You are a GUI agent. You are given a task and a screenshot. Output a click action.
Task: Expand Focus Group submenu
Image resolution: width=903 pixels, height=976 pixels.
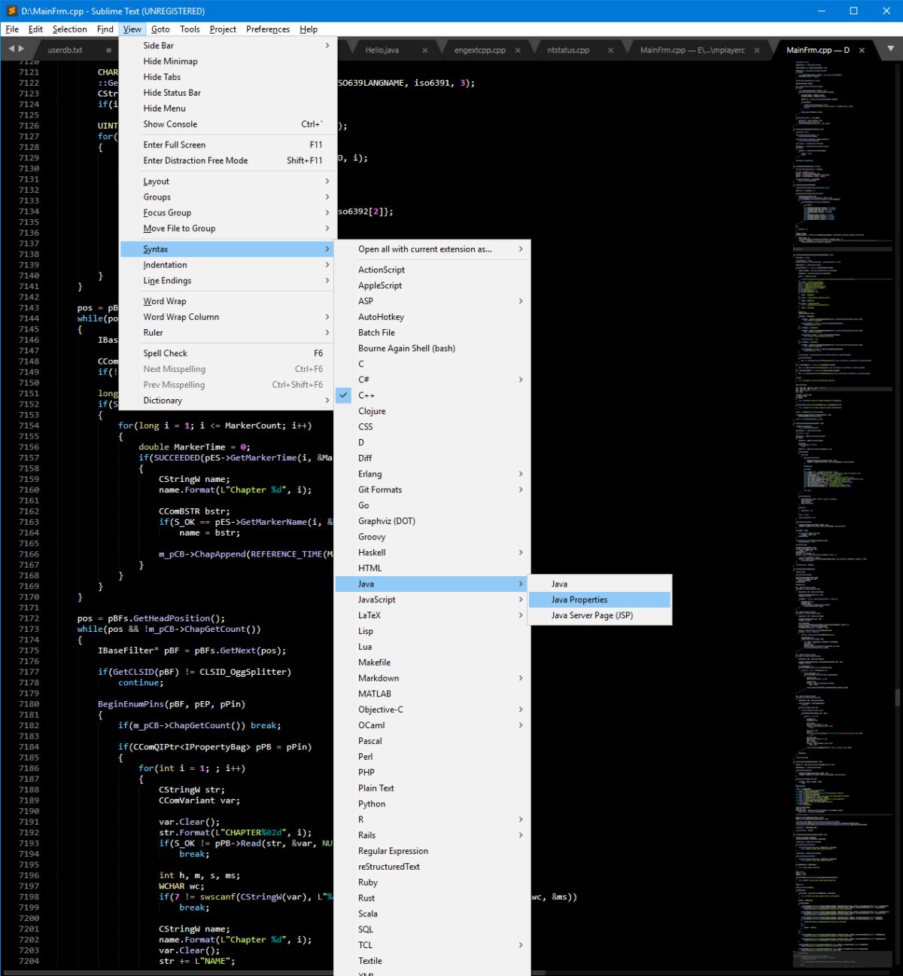pos(228,213)
